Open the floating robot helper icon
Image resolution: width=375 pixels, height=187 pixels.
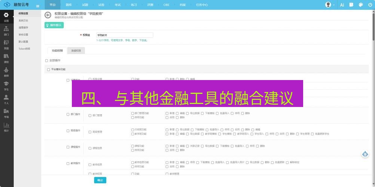365,154
